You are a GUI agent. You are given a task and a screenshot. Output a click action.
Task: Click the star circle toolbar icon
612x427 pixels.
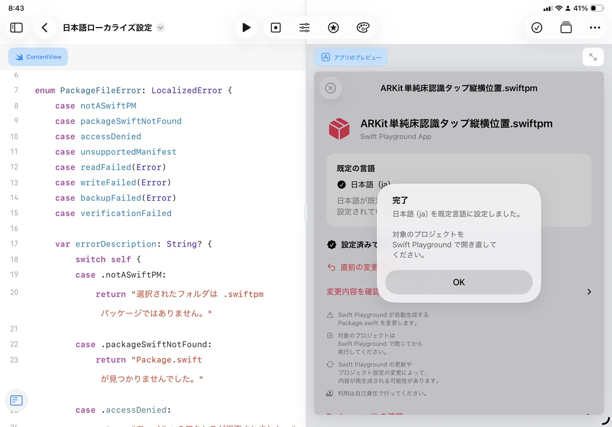[x=334, y=28]
